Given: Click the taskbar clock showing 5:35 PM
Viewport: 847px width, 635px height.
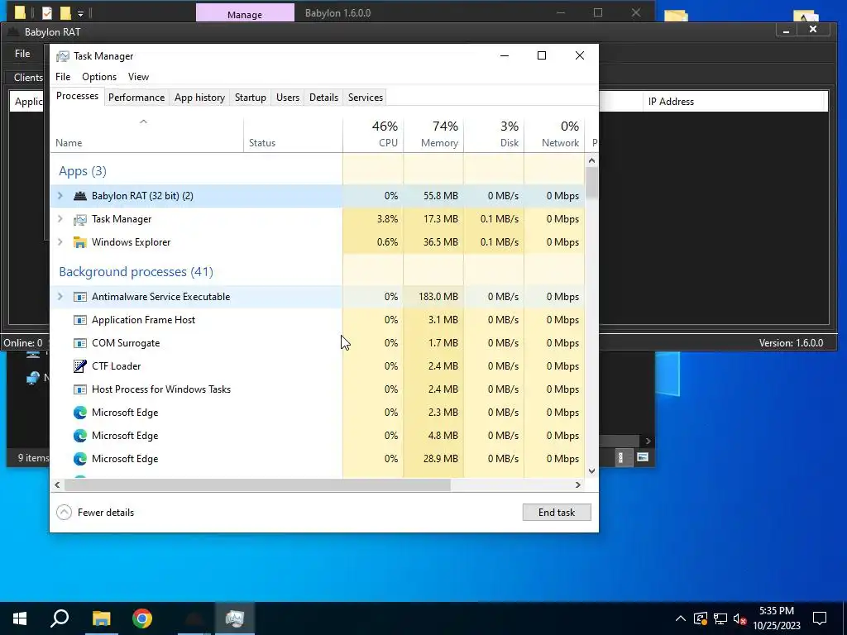Looking at the screenshot, I should tap(777, 611).
